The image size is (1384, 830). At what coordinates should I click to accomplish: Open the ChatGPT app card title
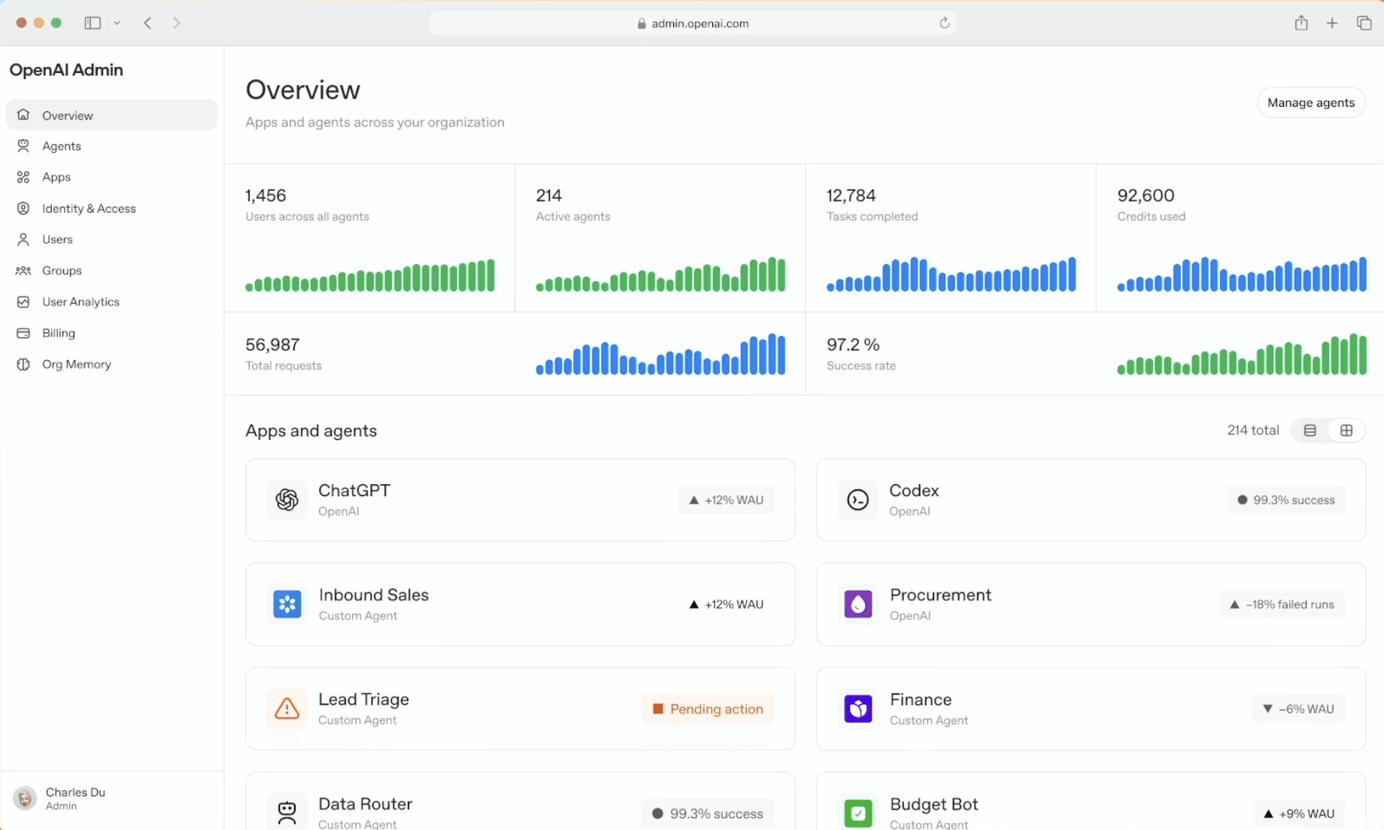click(354, 490)
